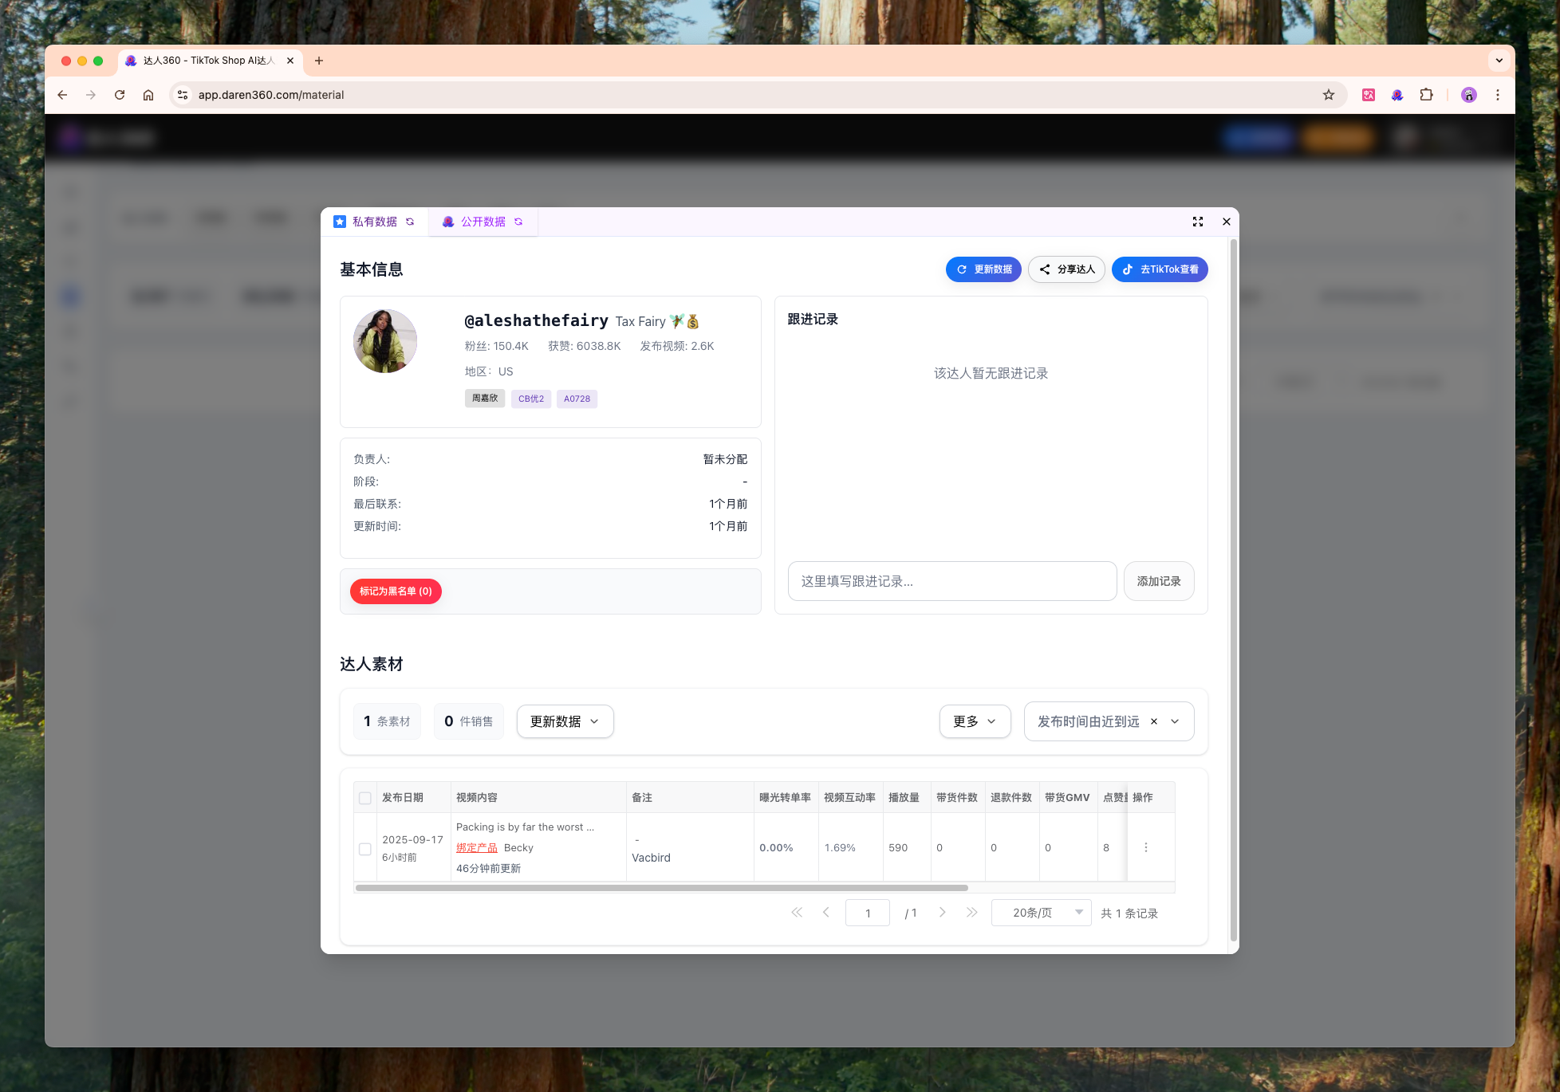Viewport: 1560px width, 1092px height.
Task: Click the table's horizontal scrollbar
Action: point(661,887)
